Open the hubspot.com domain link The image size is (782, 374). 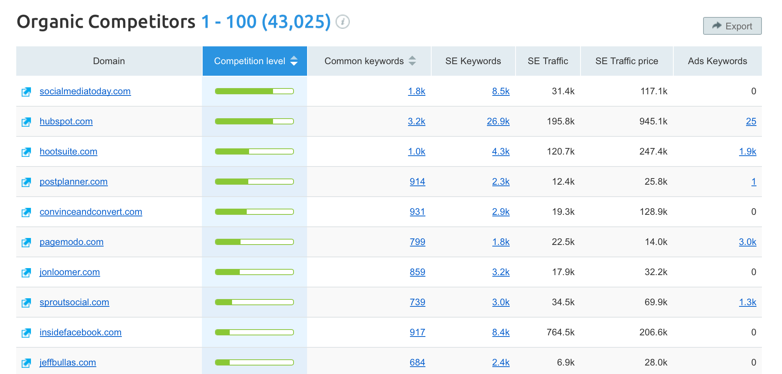(x=66, y=121)
